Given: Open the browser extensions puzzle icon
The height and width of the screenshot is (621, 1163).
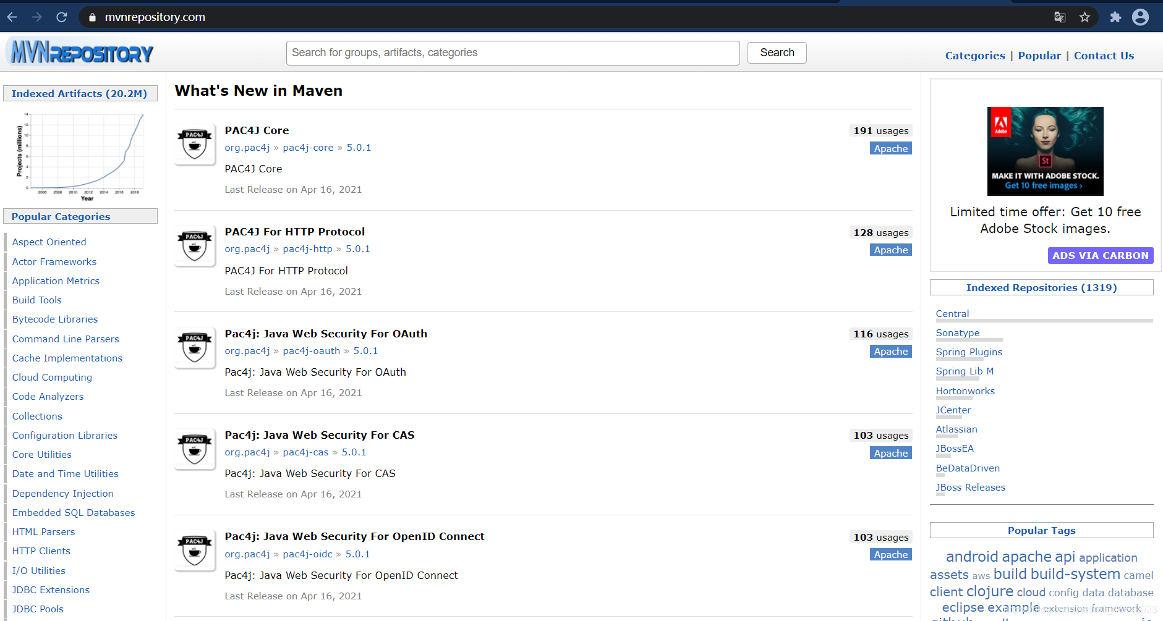Looking at the screenshot, I should [x=1115, y=17].
